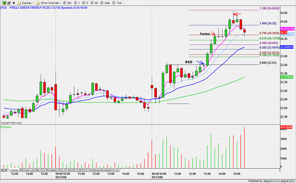Image resolution: width=296 pixels, height=183 pixels.
Task: Expand the Other Intervals dropdown arrow
Action: (x=60, y=3)
